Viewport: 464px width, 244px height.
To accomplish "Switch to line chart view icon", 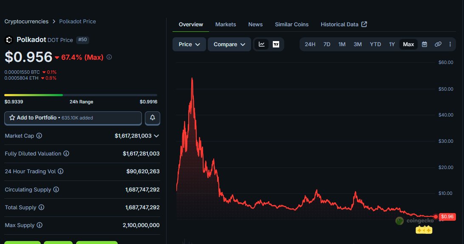I will pos(262,44).
